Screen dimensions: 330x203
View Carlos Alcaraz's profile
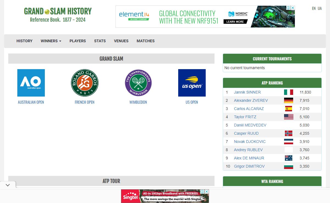(249, 109)
